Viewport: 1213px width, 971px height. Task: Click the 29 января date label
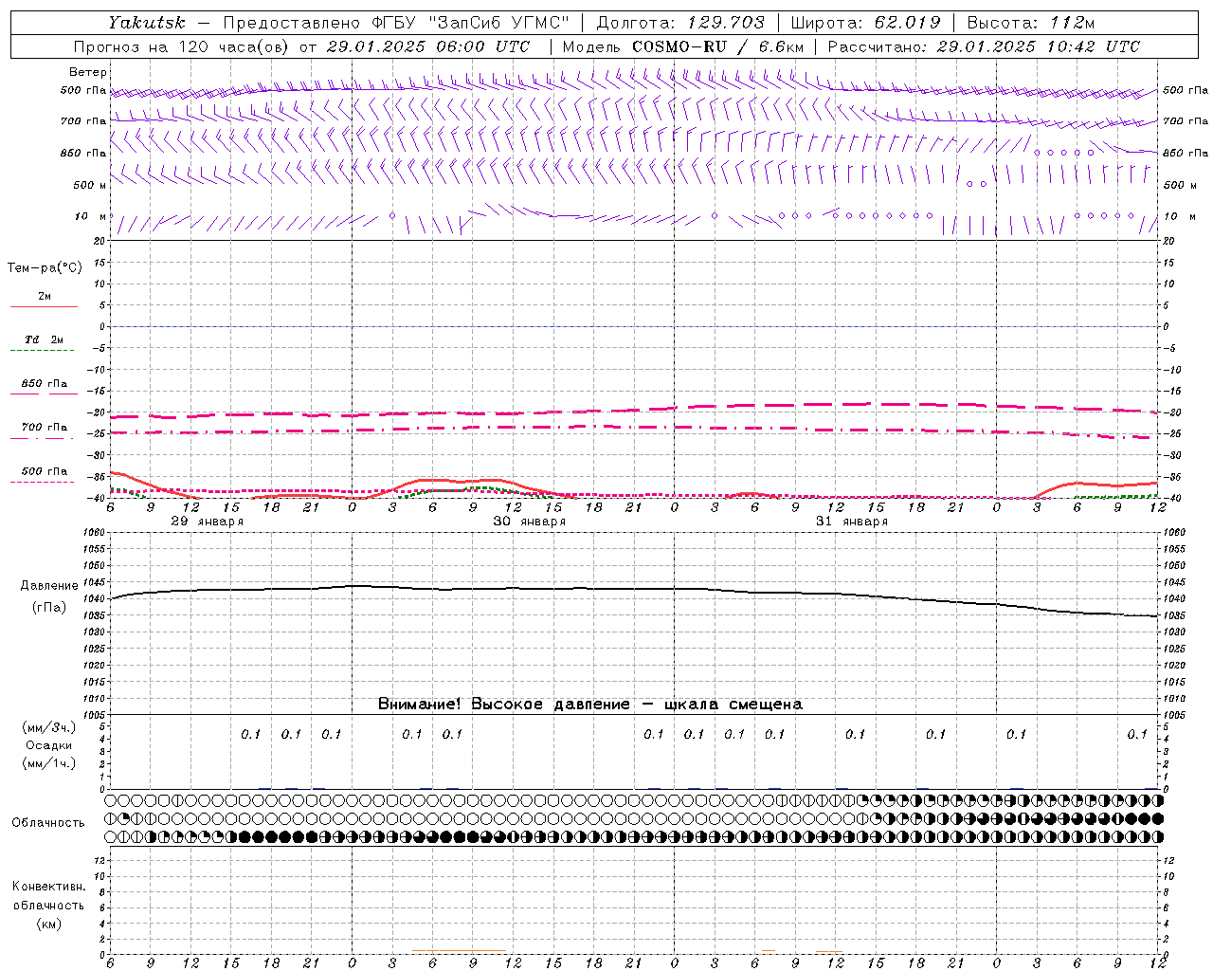[x=207, y=522]
